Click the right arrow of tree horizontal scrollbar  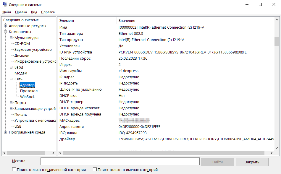(53, 153)
